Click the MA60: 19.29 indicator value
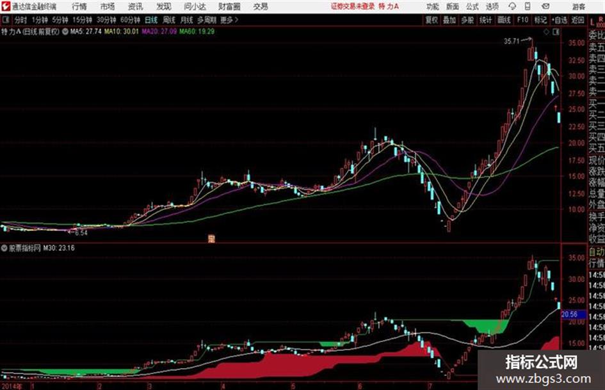Screen dimensions: 605x390 point(197,31)
